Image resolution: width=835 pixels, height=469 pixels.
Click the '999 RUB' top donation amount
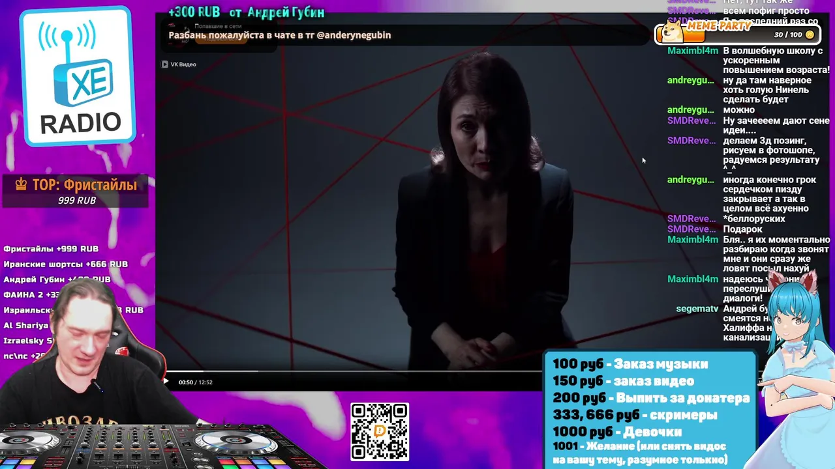pyautogui.click(x=77, y=201)
